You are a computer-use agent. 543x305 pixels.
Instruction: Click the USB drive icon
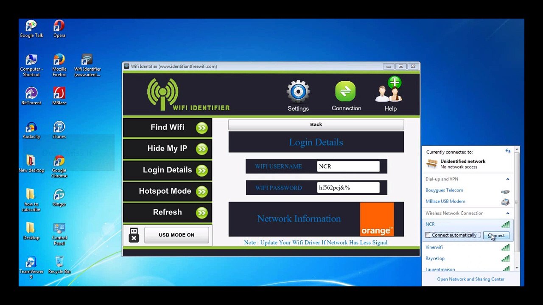[x=134, y=235]
